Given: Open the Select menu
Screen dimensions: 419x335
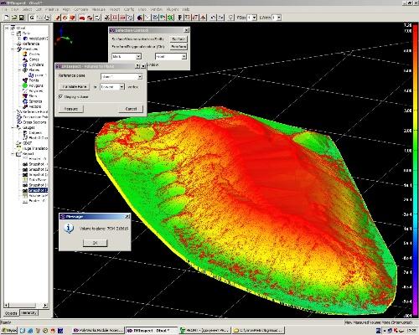Looking at the screenshot, I should 27,9.
